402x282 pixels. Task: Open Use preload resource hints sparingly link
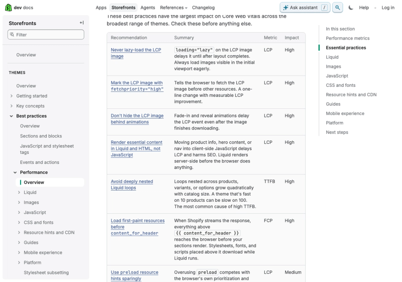click(x=134, y=275)
